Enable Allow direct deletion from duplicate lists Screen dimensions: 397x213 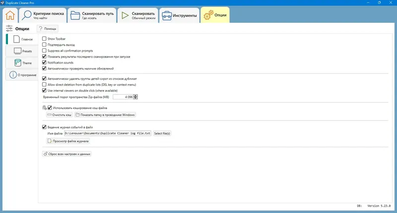(44, 85)
